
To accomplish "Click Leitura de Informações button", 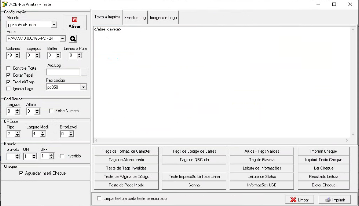I will [262, 168].
